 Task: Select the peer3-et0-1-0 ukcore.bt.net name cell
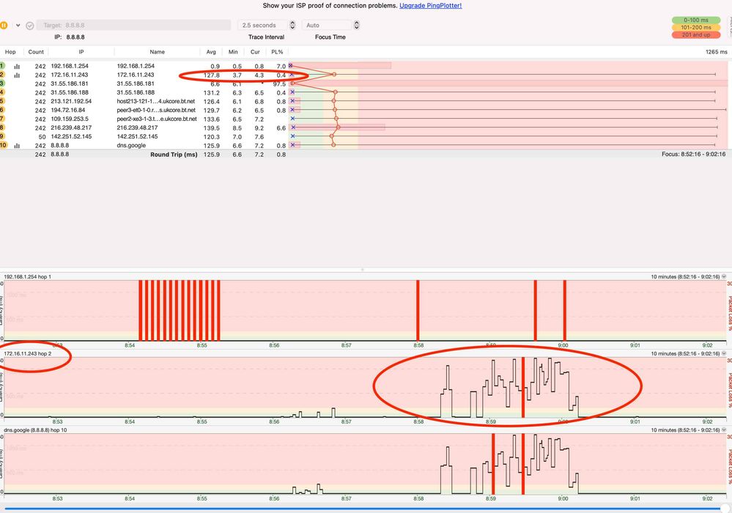[156, 110]
